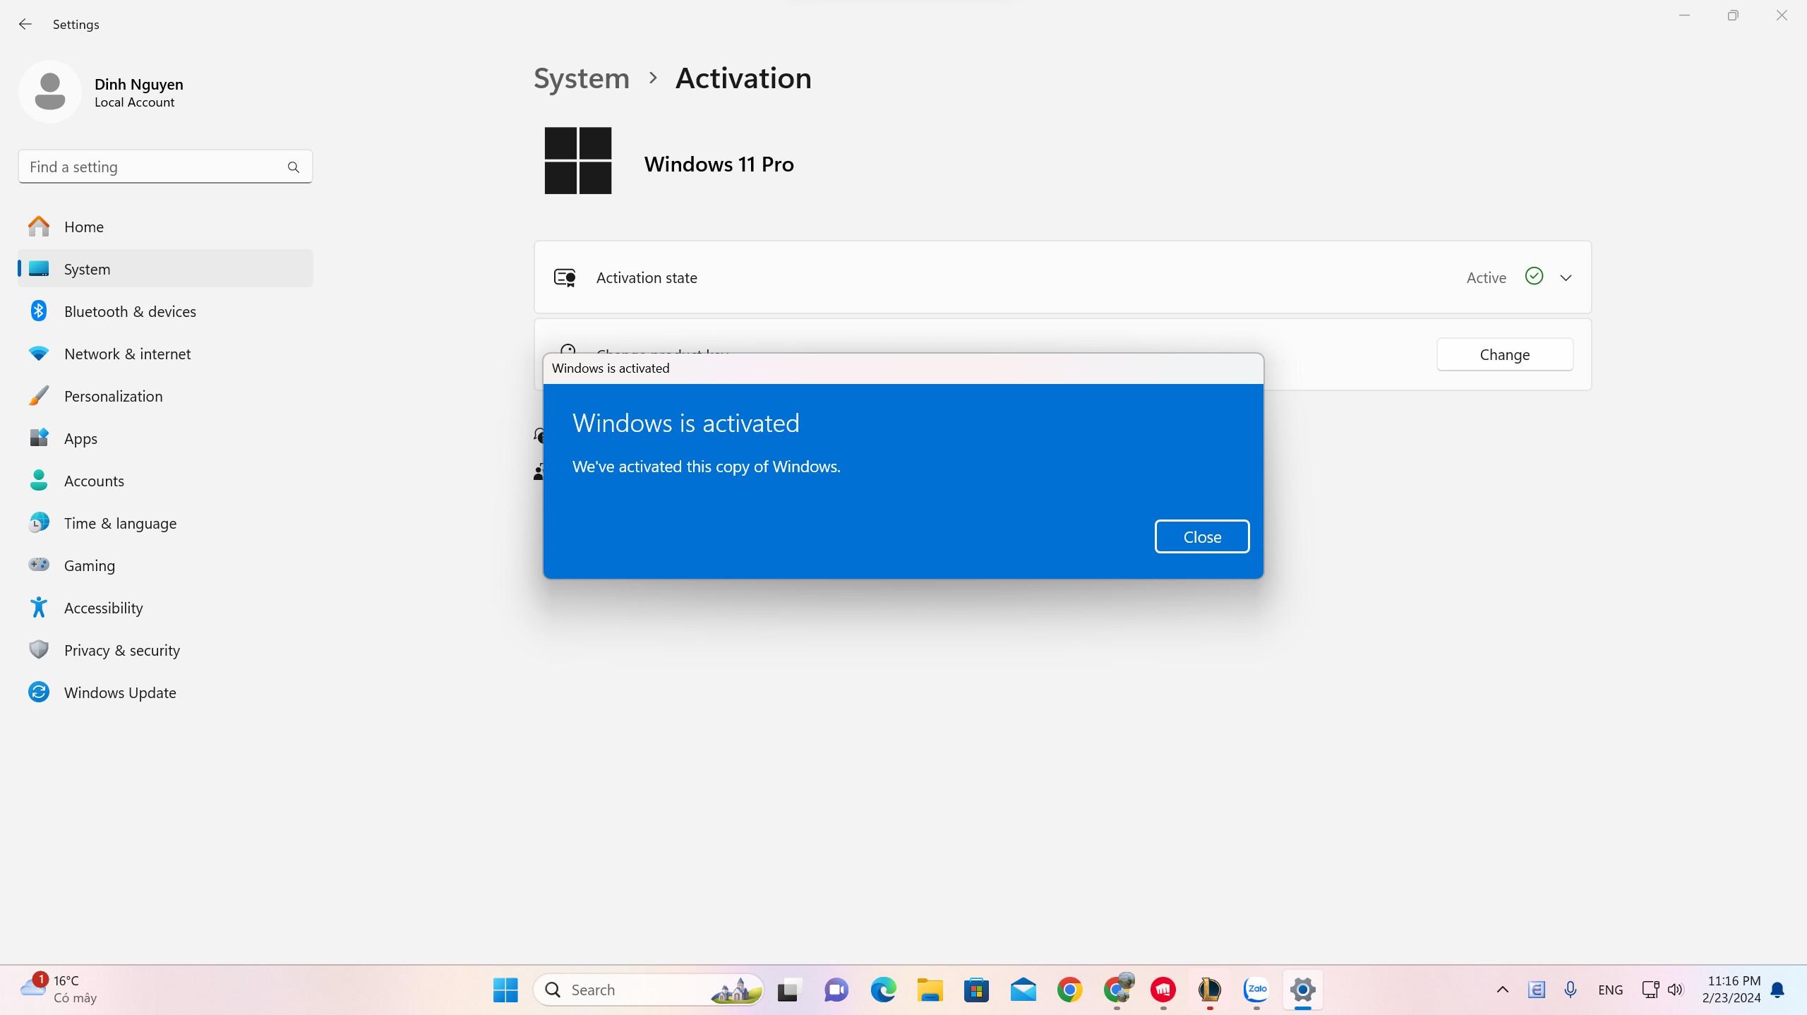Click We've activated this copy of Windows text
The image size is (1807, 1015).
[707, 467]
